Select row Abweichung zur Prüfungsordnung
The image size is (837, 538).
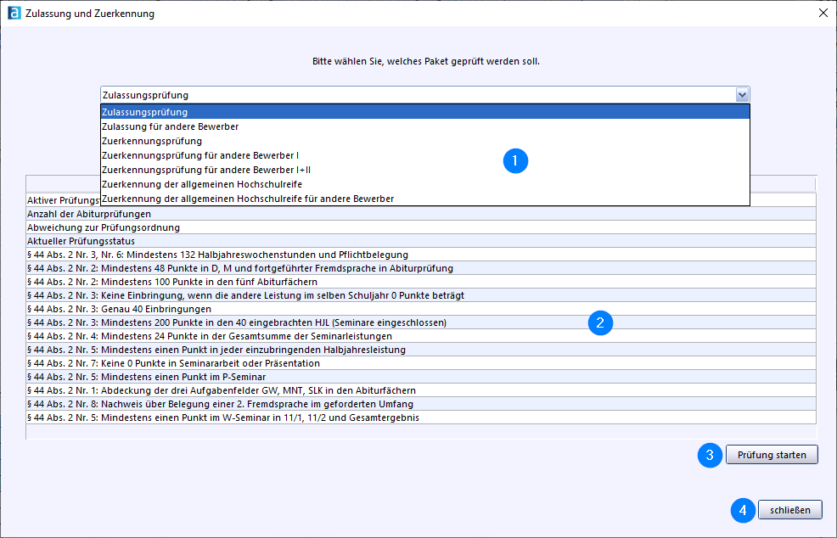click(421, 227)
